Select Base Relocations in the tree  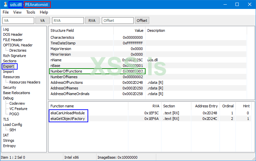[x=17, y=93]
